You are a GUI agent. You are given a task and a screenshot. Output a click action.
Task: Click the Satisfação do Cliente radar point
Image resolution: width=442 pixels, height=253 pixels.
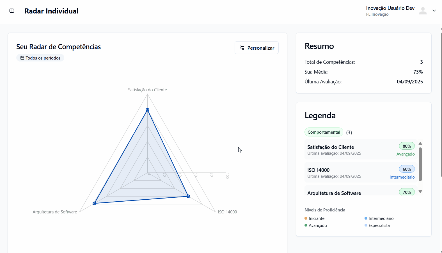(x=147, y=110)
